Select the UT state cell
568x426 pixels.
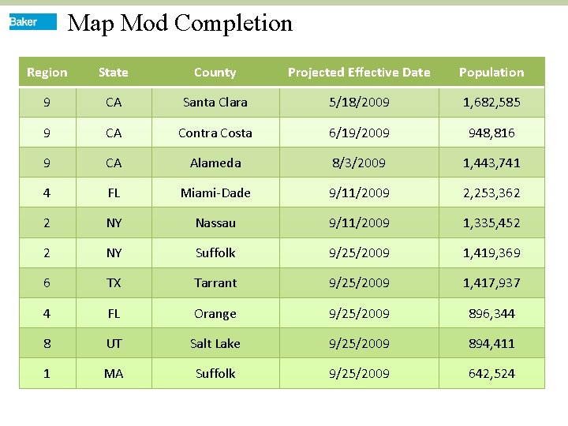(x=114, y=343)
